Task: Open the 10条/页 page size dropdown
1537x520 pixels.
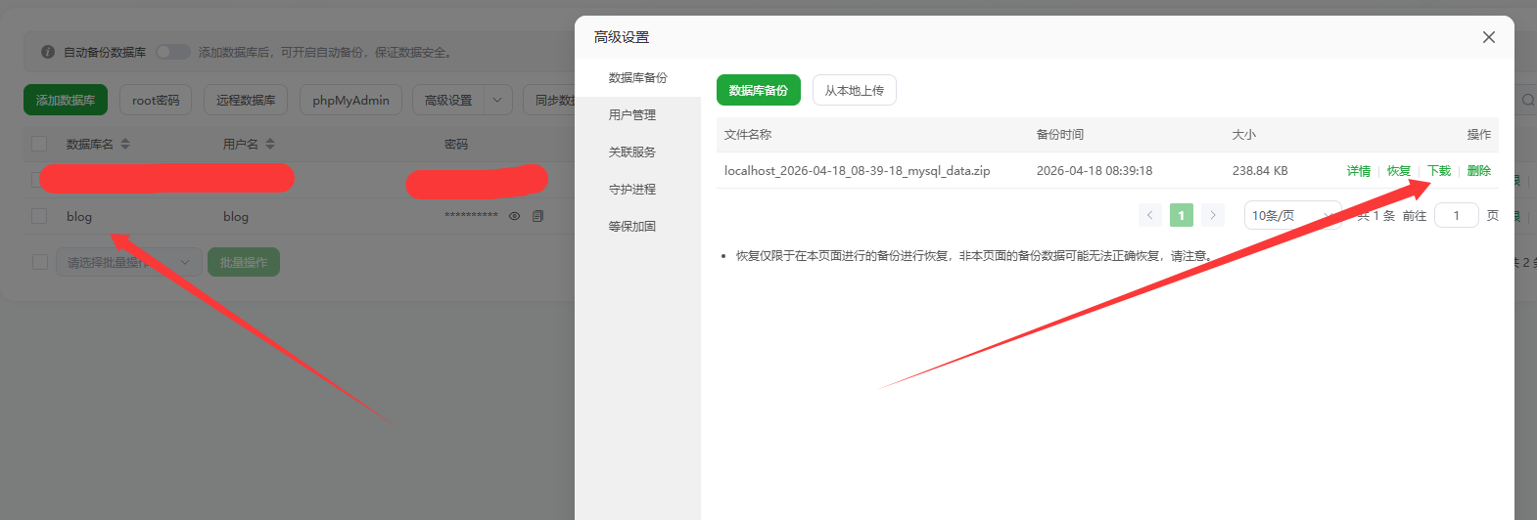Action: tap(1291, 215)
